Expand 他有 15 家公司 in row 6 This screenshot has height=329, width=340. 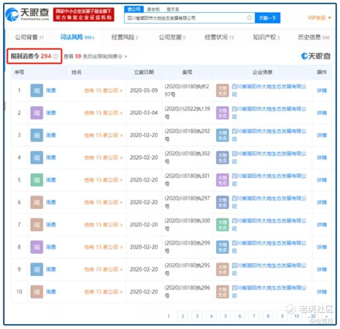tap(104, 202)
